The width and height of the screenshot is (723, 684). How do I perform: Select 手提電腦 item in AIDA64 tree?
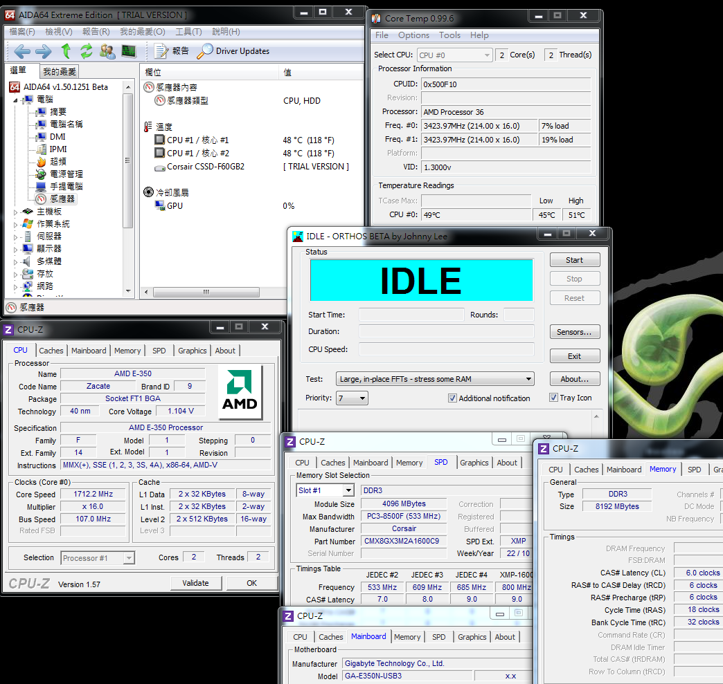click(66, 187)
